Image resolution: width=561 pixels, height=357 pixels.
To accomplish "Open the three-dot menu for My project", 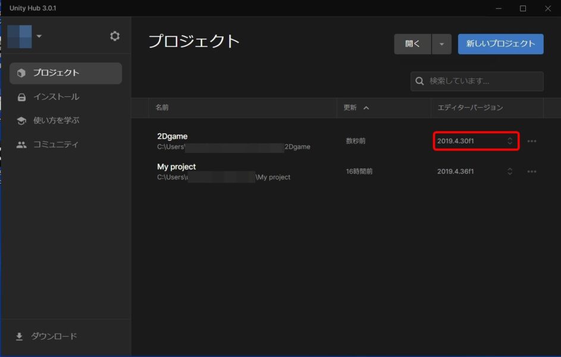I will [532, 171].
